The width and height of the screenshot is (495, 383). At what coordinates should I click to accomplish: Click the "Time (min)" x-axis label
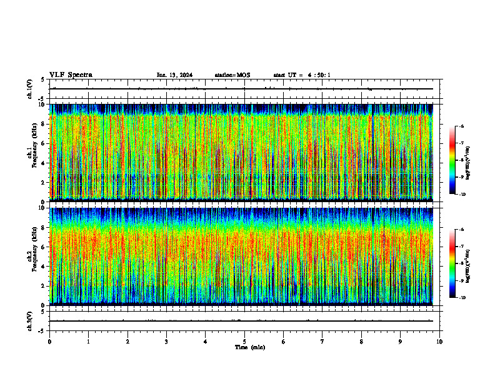click(250, 347)
